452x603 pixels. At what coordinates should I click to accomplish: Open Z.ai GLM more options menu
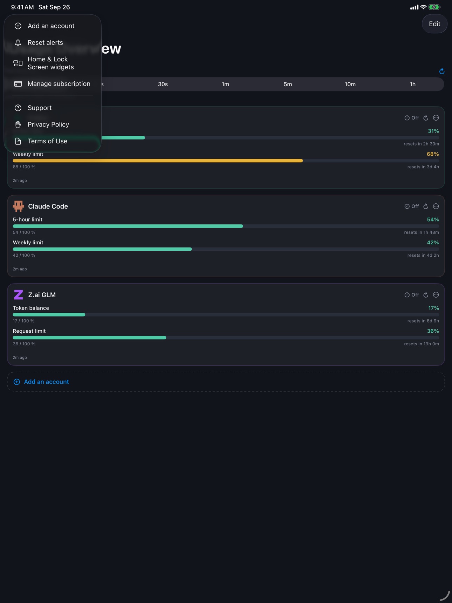[x=436, y=295]
